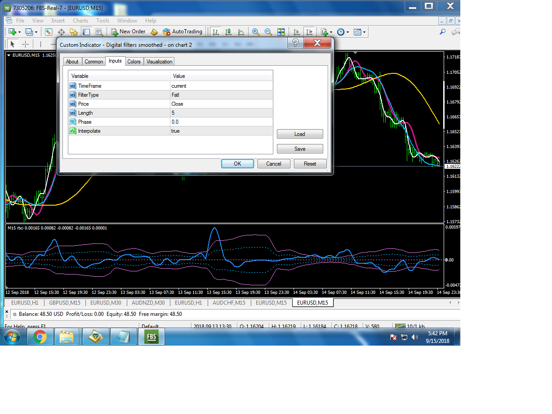Click the zoom in magnifier icon

pos(256,32)
